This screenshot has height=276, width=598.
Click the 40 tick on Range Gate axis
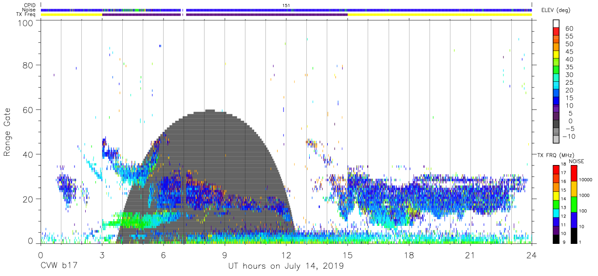[x=28, y=154]
